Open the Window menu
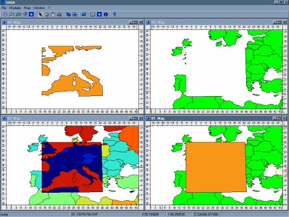 [x=39, y=8]
